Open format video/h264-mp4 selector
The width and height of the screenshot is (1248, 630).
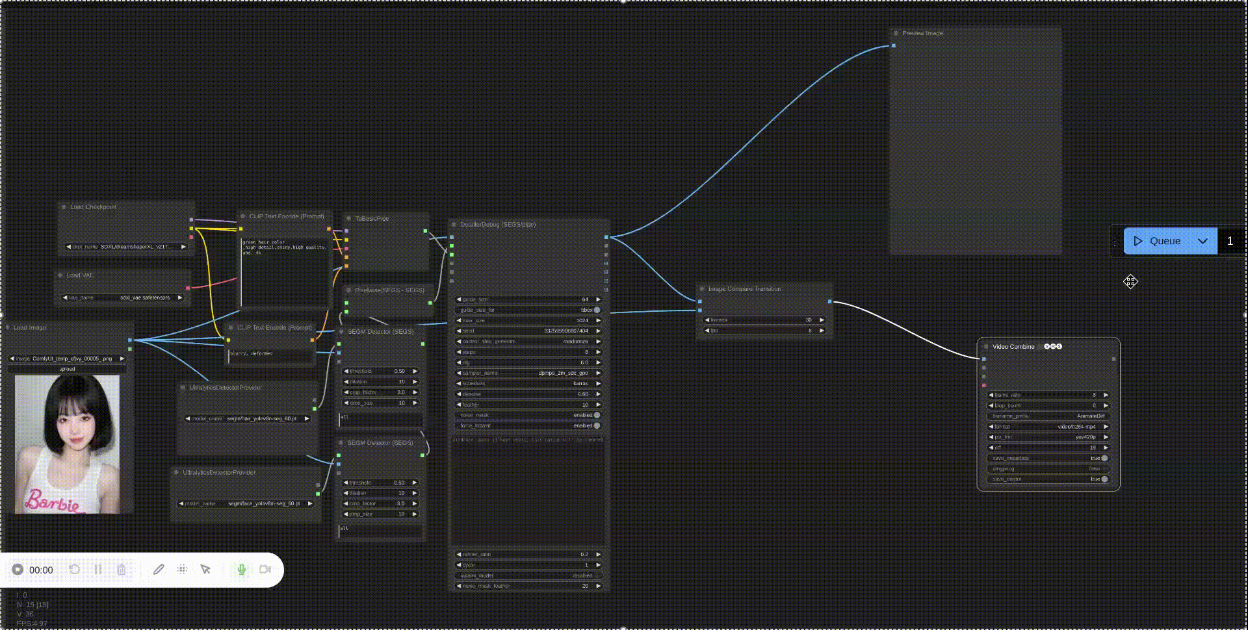(1048, 427)
